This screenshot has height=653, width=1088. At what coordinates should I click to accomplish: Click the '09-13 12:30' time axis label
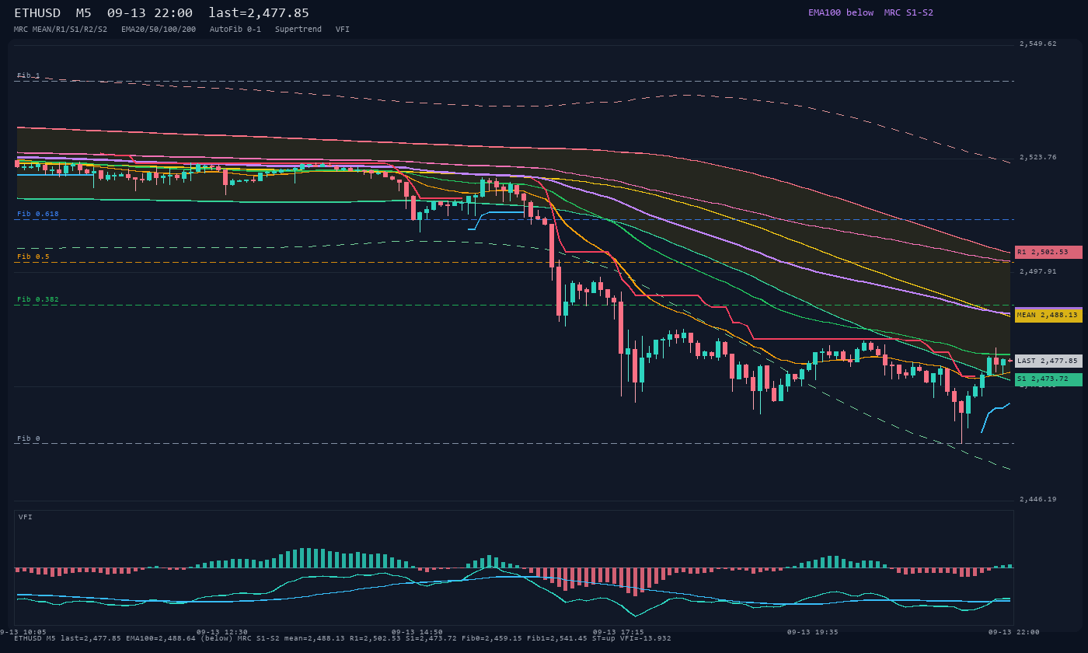pos(222,632)
